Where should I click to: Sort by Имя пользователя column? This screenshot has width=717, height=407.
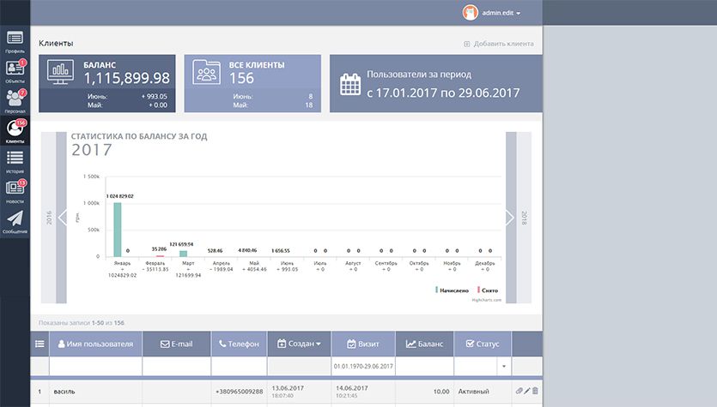[x=95, y=344]
